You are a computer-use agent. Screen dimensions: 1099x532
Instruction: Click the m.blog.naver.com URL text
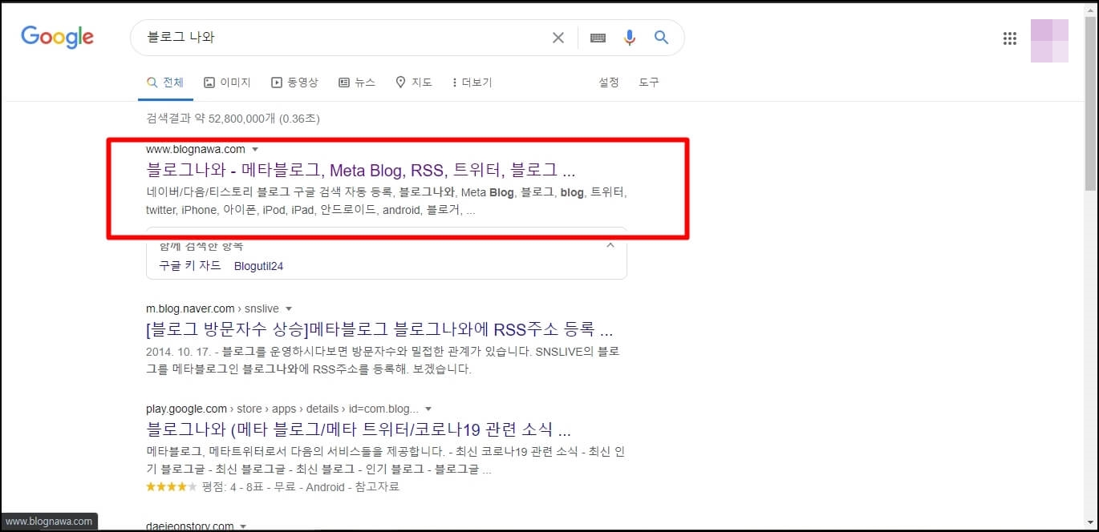(190, 308)
